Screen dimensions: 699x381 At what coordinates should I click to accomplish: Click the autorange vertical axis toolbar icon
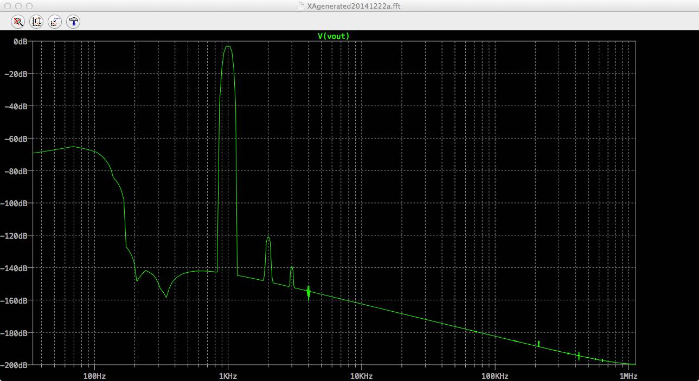36,22
